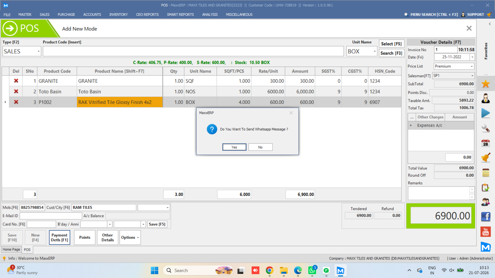Close the POS form with the X
The height and width of the screenshot is (278, 495).
point(469,28)
